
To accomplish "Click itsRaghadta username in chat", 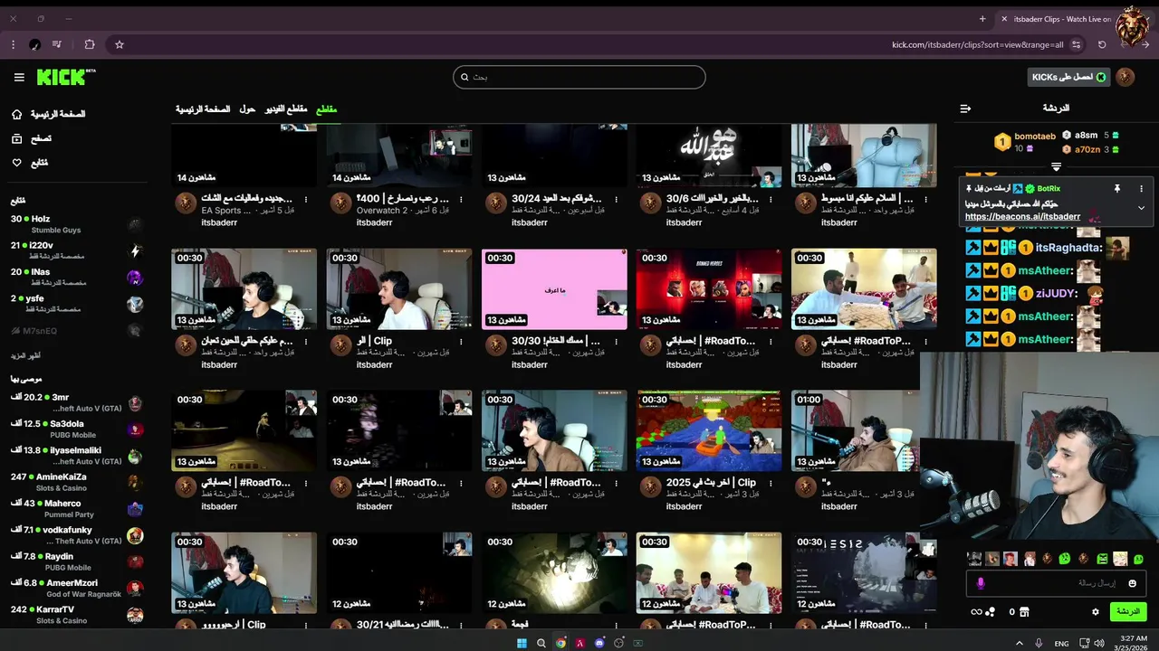I will point(1068,248).
